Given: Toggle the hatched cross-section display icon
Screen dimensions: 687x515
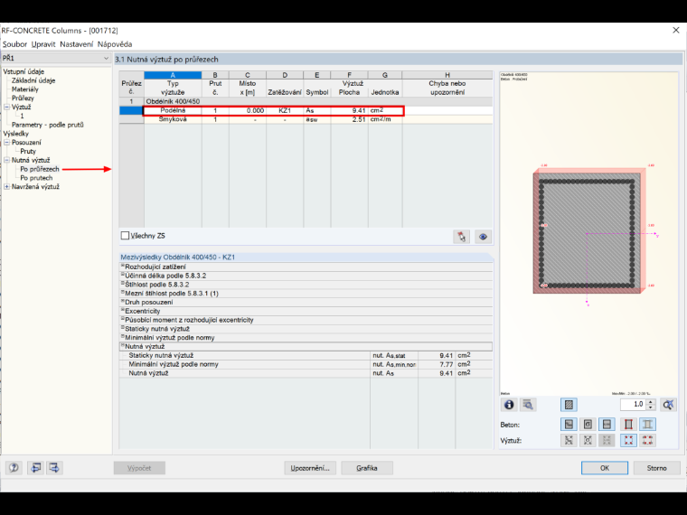Looking at the screenshot, I should pos(569,405).
